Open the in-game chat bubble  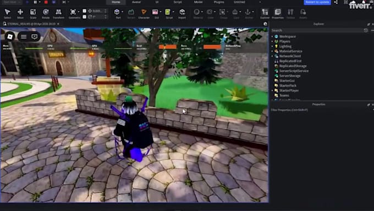[x=34, y=36]
